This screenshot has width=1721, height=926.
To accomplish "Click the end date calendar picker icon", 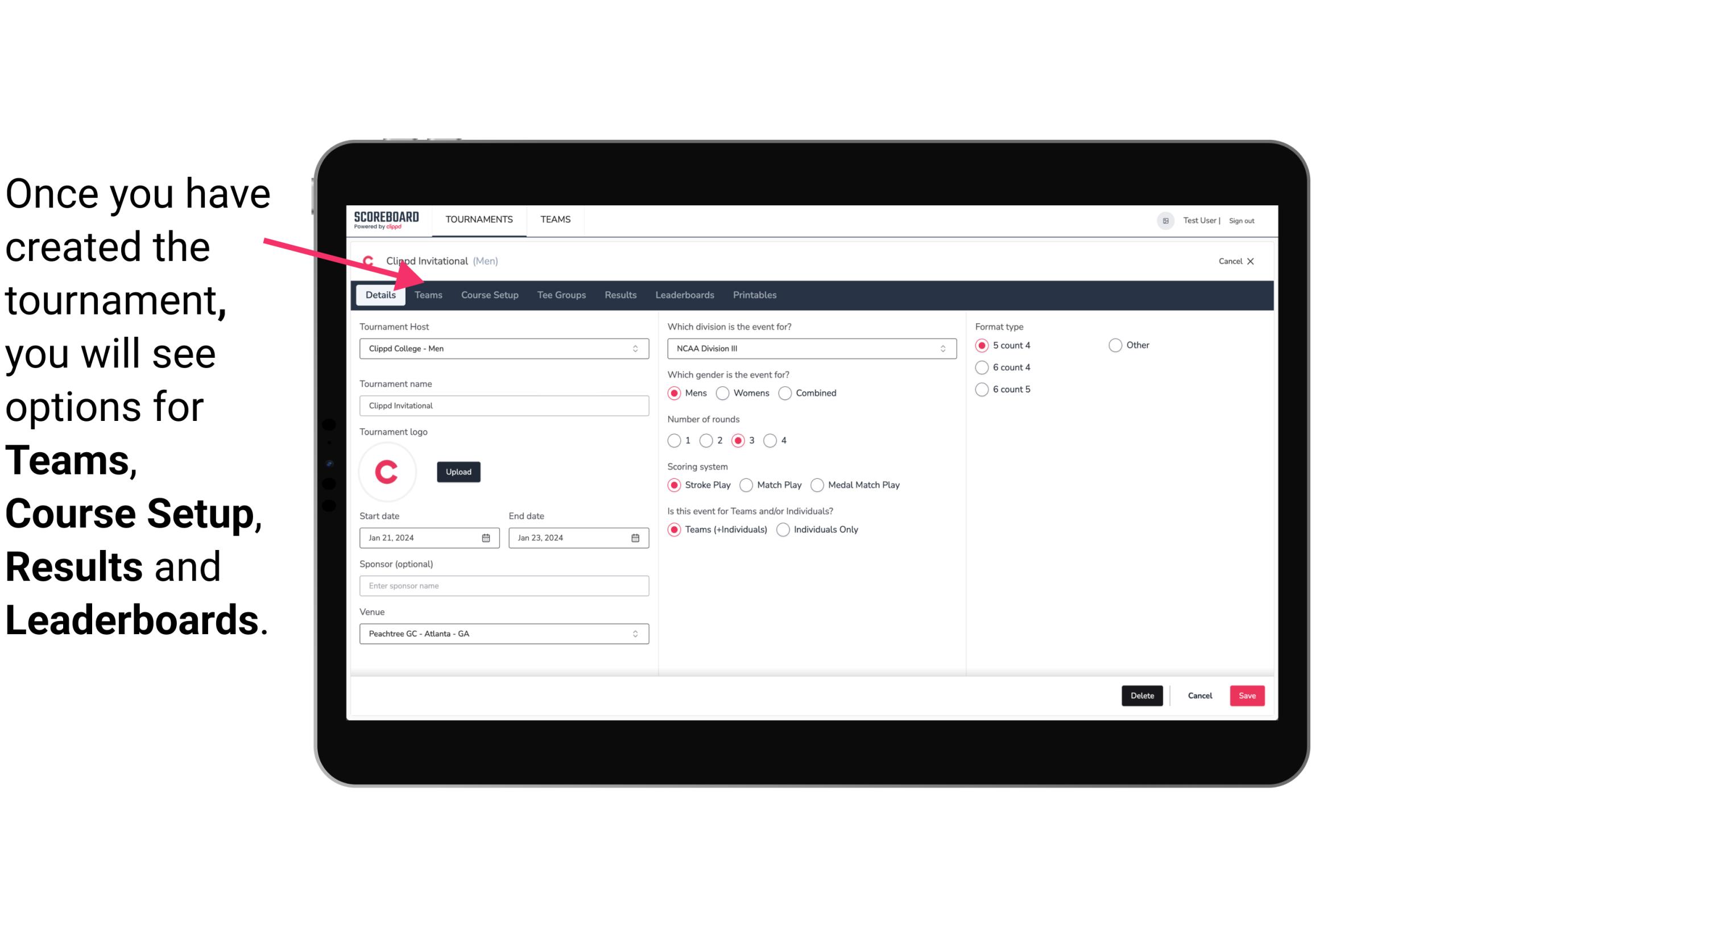I will pos(635,537).
